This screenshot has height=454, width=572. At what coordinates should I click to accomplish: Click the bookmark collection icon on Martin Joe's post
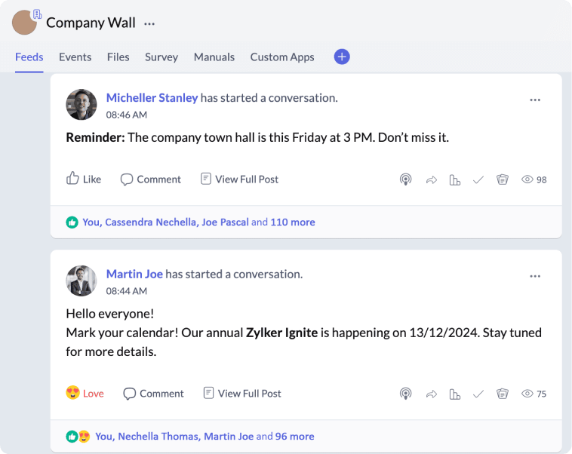coord(503,394)
